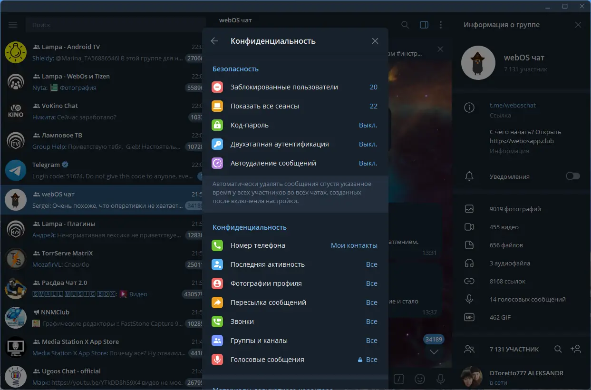This screenshot has height=390, width=591.
Task: Click the Последняя активность icon
Action: 217,264
